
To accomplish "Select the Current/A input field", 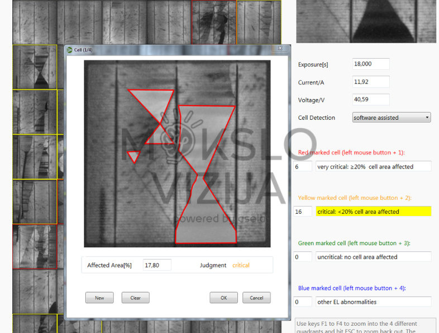I will pos(371,82).
